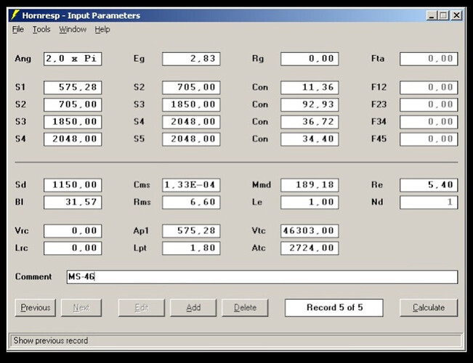Click the S3 field in the F34 row
Image resolution: width=473 pixels, height=363 pixels.
tap(73, 122)
